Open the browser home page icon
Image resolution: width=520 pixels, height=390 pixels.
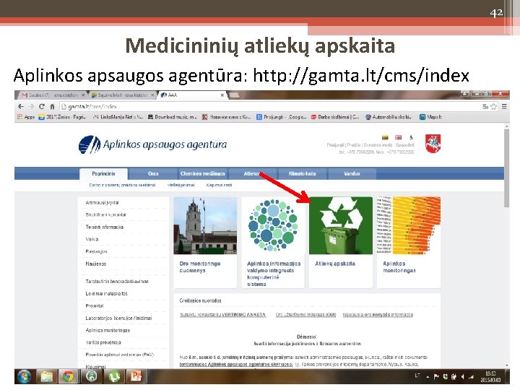coord(52,106)
